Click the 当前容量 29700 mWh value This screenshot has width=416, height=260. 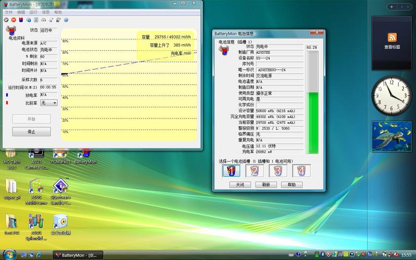279,123
